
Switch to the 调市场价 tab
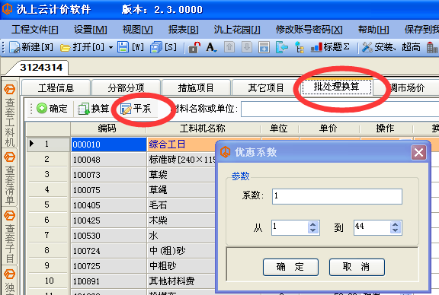407,87
